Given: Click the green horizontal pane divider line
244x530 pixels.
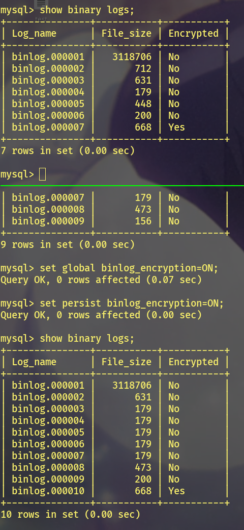Looking at the screenshot, I should click(x=122, y=186).
